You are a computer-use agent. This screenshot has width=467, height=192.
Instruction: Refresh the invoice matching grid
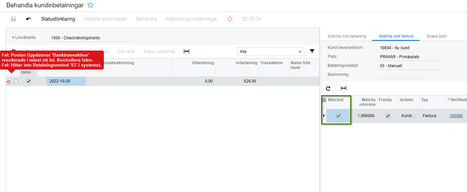pyautogui.click(x=328, y=89)
